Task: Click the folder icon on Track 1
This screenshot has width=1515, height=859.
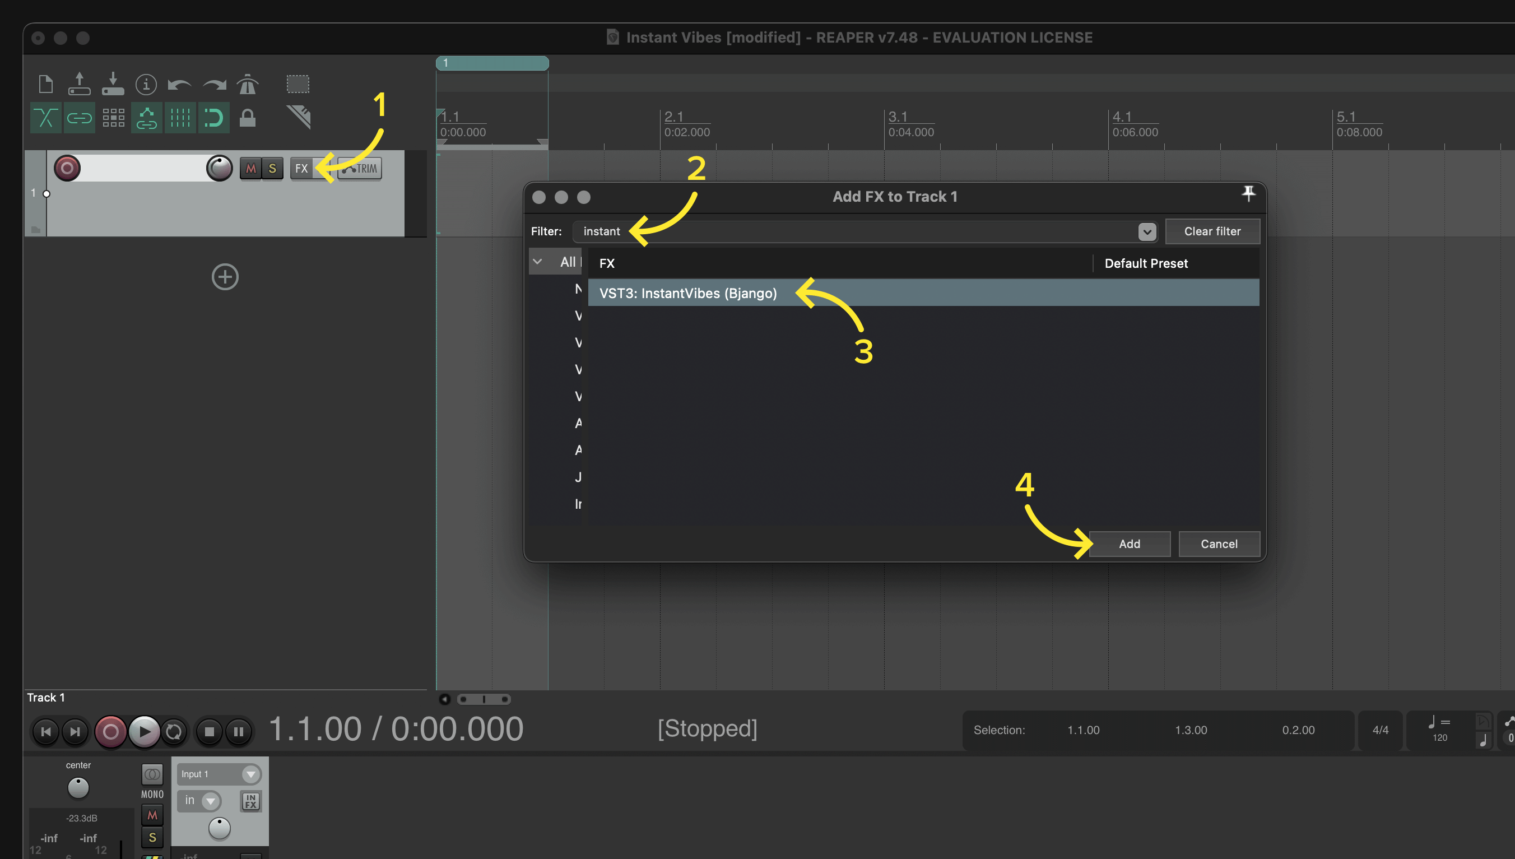Action: [x=36, y=230]
